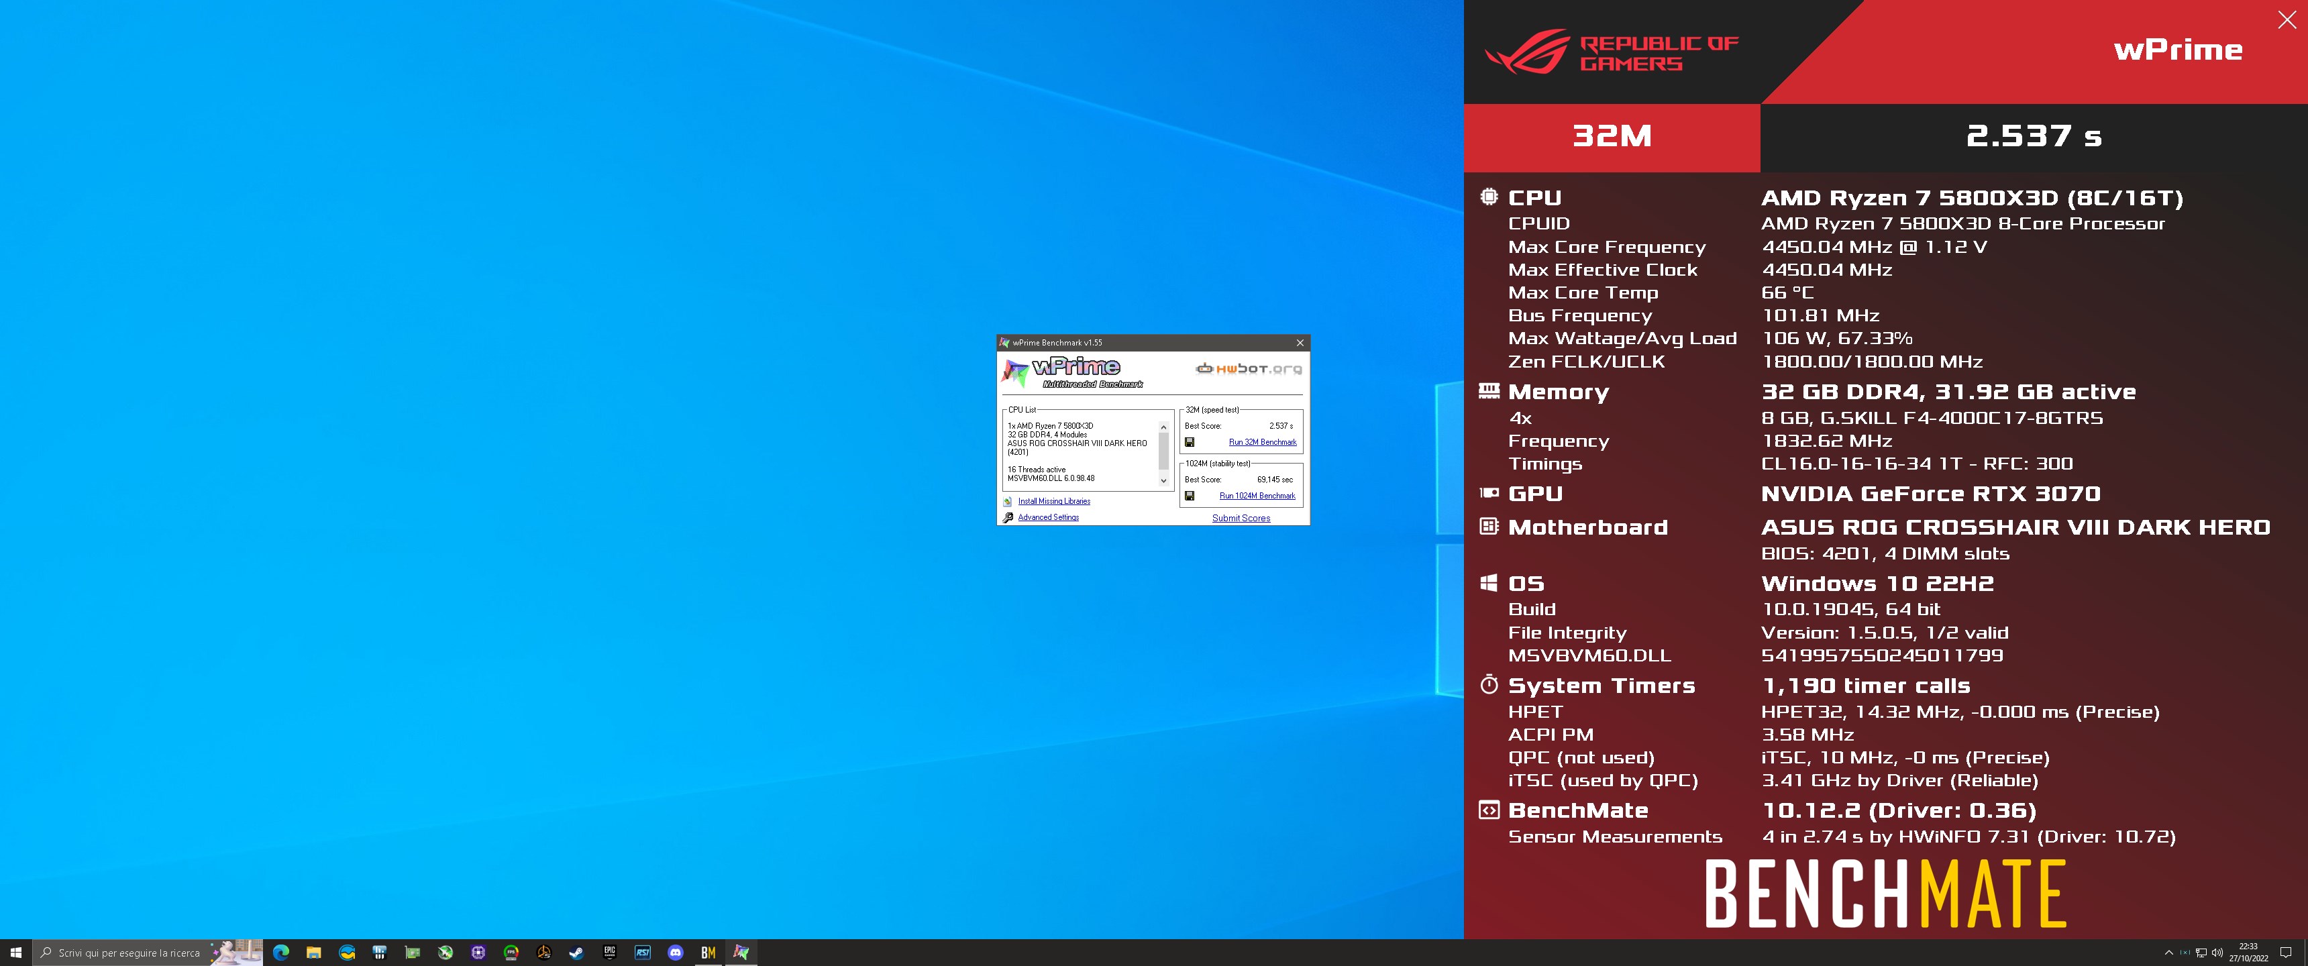Screen dimensions: 2308x966
Task: Close the BenchMate result panel
Action: click(2287, 19)
